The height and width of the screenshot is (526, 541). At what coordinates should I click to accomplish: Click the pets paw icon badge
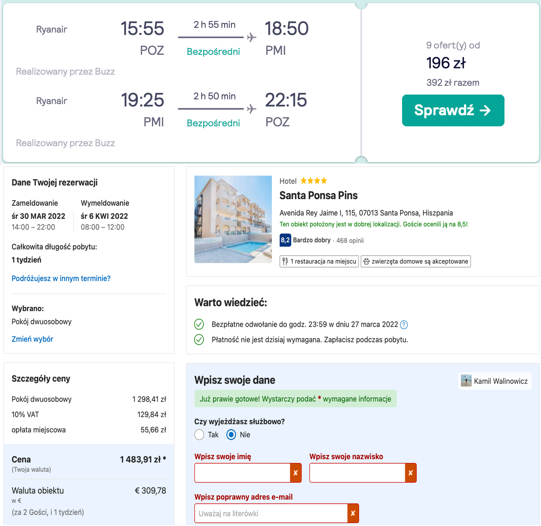[x=367, y=261]
